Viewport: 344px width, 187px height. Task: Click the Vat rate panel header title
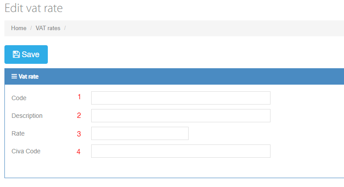(x=28, y=77)
